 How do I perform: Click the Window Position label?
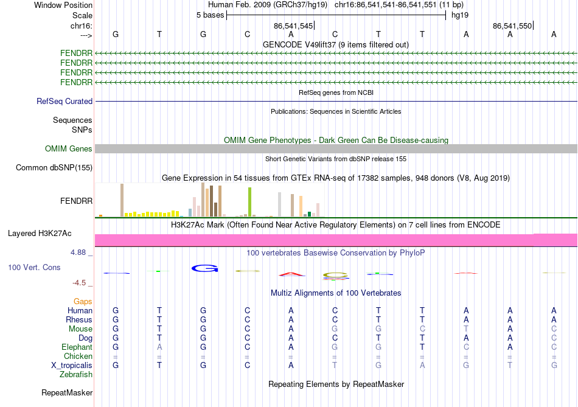click(x=63, y=5)
